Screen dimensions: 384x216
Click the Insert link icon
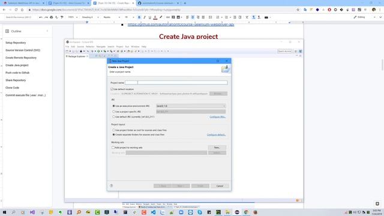click(x=168, y=17)
